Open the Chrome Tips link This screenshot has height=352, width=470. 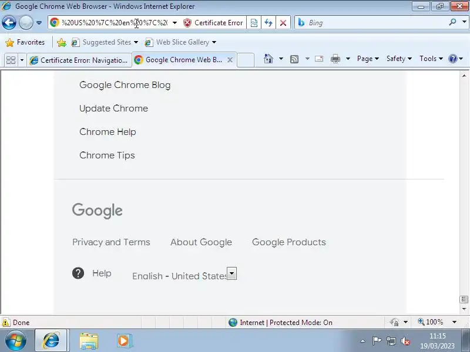(x=107, y=155)
